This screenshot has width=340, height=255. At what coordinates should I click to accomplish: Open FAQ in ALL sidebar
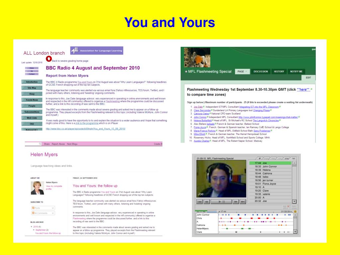pos(32,124)
